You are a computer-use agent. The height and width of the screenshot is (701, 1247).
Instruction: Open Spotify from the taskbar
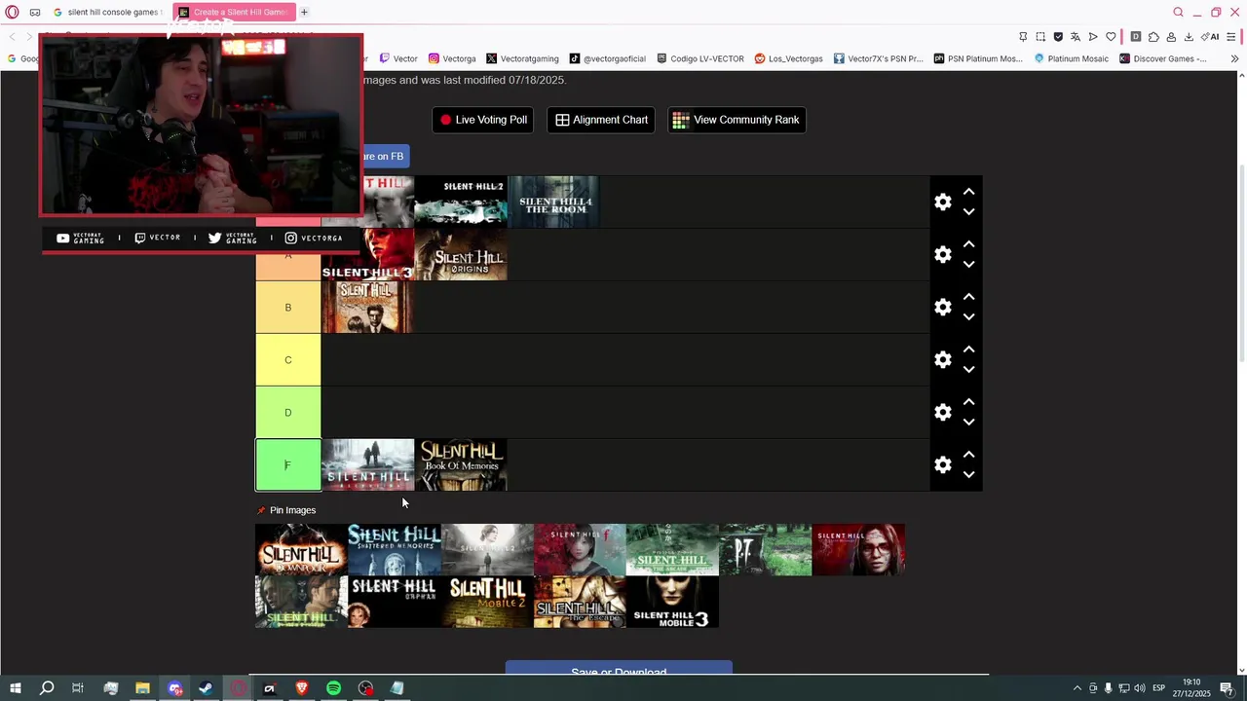(333, 688)
